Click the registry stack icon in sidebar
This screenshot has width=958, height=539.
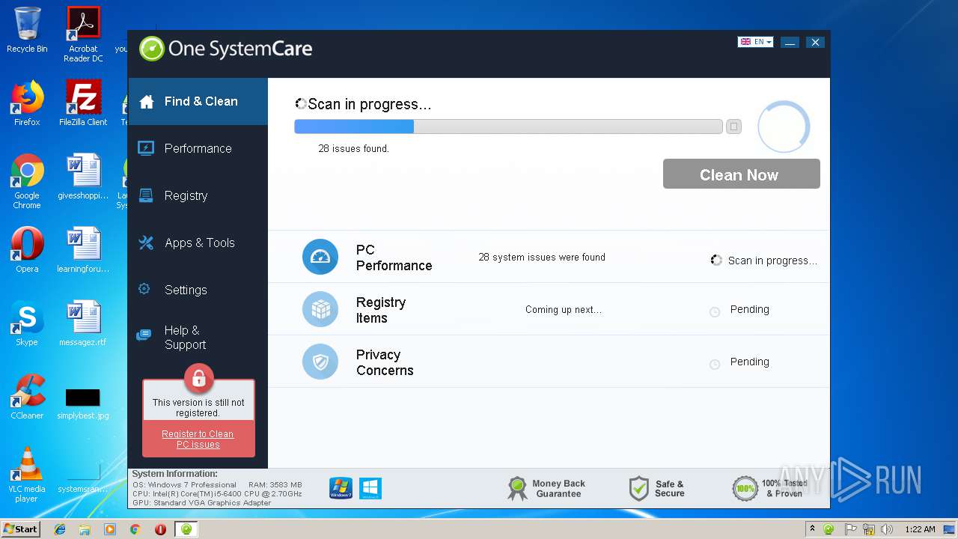(x=146, y=195)
